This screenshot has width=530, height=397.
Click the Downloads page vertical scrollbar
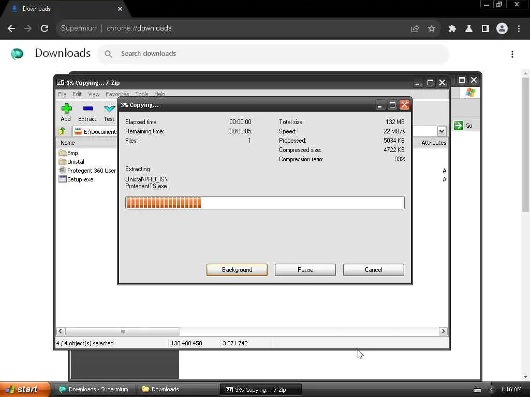click(x=525, y=145)
